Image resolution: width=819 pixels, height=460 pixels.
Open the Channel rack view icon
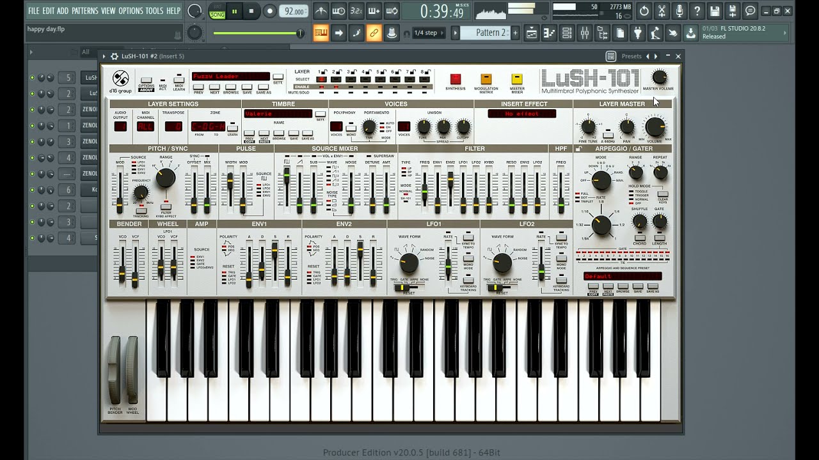pos(567,33)
